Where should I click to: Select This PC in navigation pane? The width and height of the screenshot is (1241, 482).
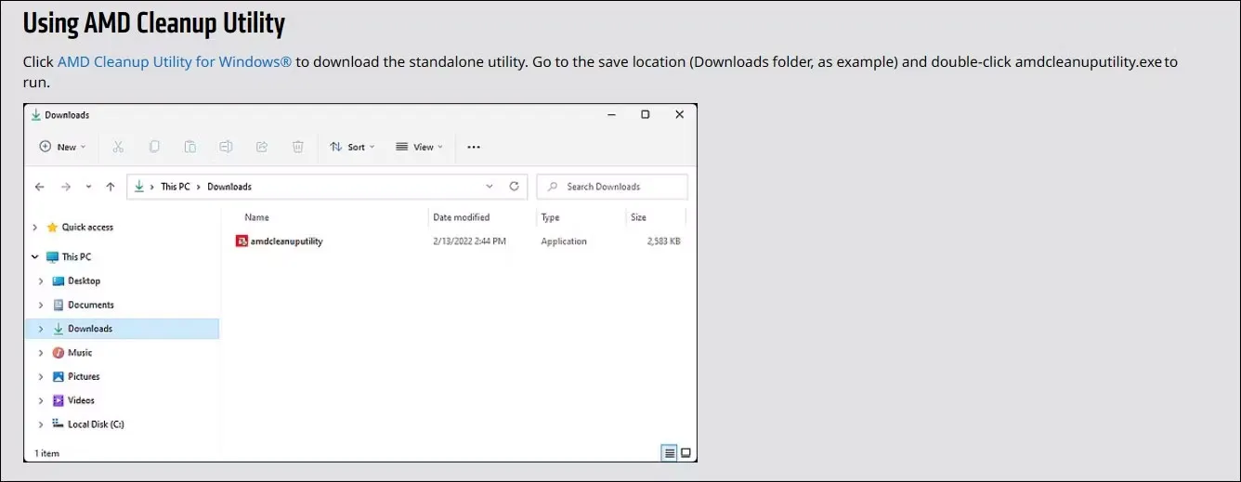(76, 257)
